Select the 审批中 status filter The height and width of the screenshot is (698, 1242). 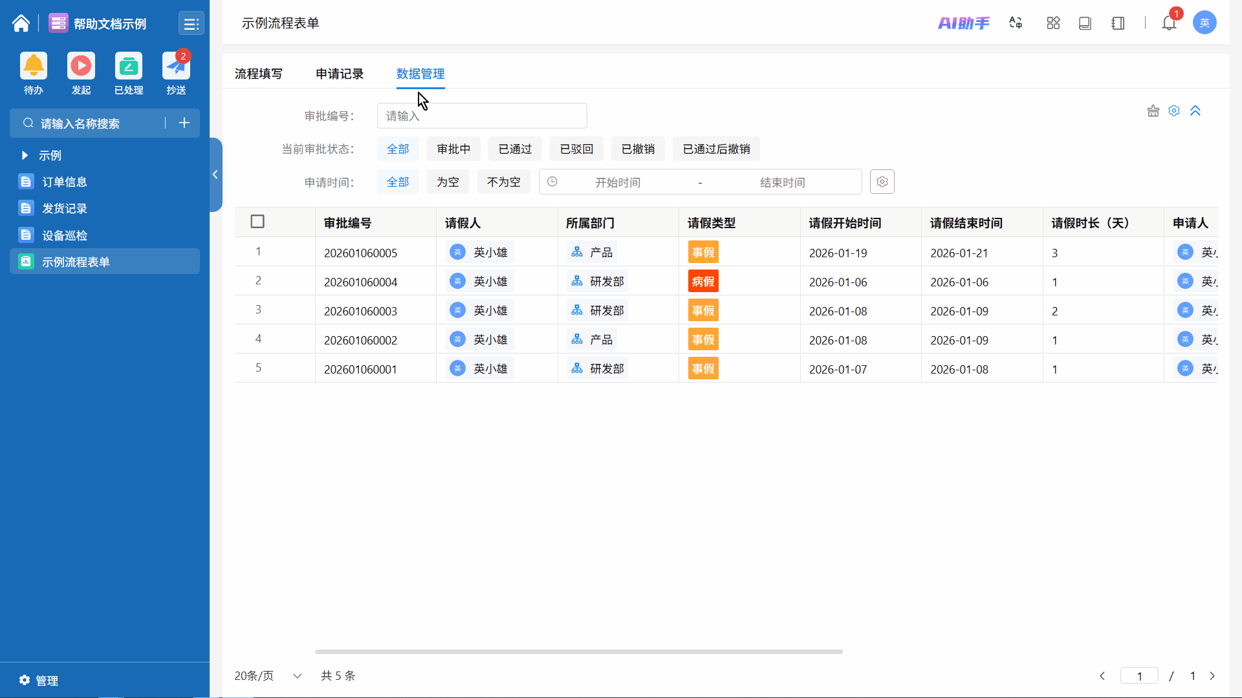point(453,149)
